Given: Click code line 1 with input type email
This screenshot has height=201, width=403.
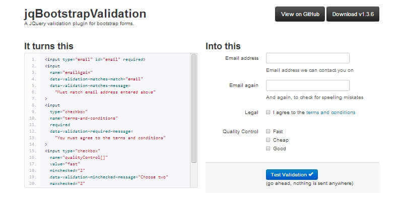Looking at the screenshot, I should click(x=95, y=59).
